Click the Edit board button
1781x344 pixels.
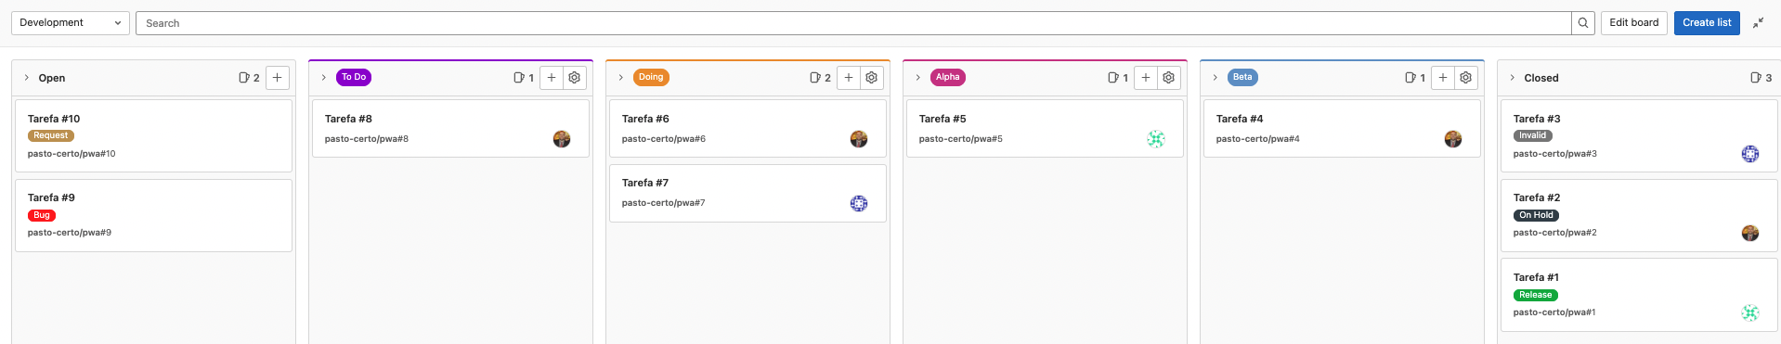pos(1634,23)
